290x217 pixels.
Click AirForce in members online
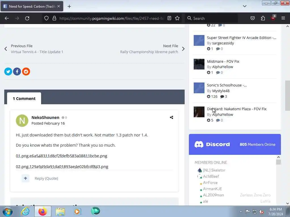coord(210,183)
